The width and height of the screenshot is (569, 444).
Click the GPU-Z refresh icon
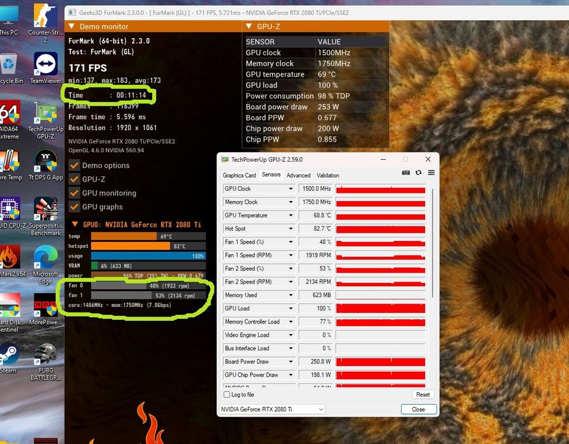coord(419,173)
